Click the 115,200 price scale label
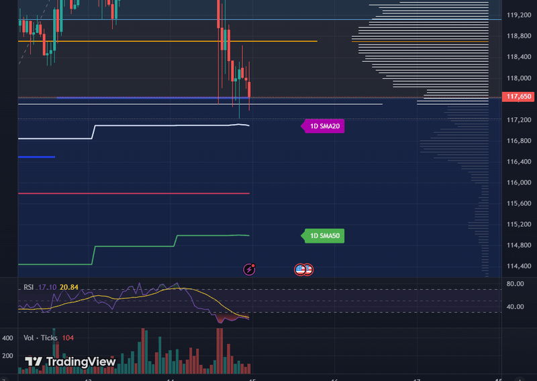 click(x=519, y=224)
